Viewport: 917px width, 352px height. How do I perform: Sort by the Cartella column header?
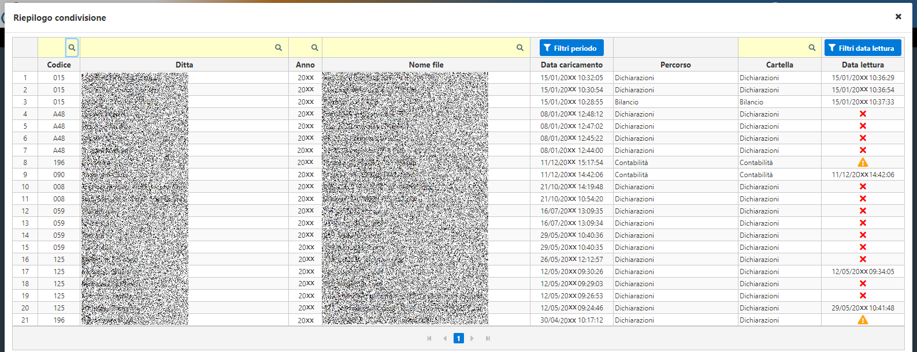click(779, 65)
